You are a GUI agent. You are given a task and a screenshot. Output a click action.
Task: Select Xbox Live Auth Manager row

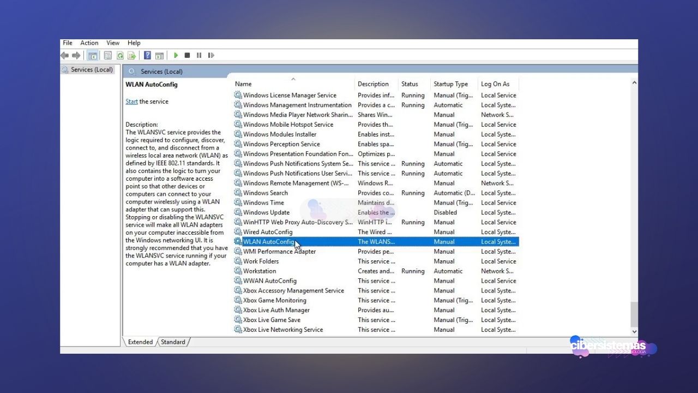click(x=376, y=310)
